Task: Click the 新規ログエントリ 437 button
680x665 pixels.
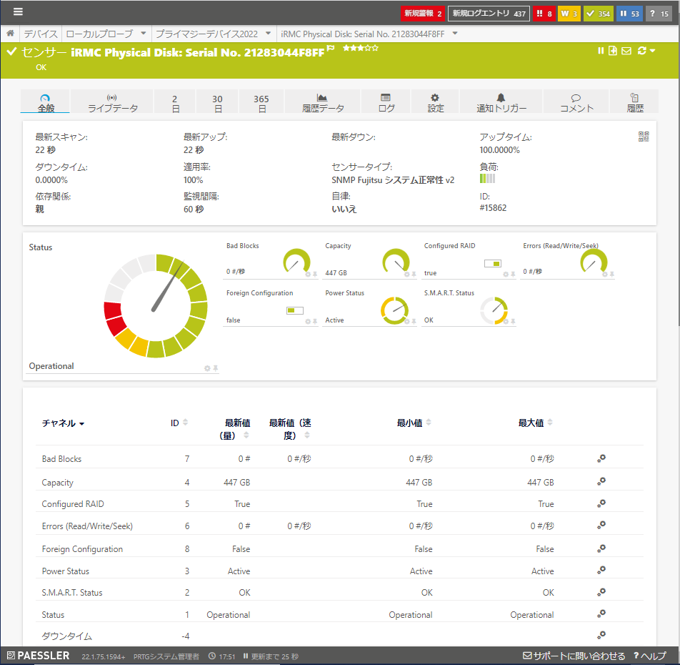Action: pyautogui.click(x=489, y=14)
